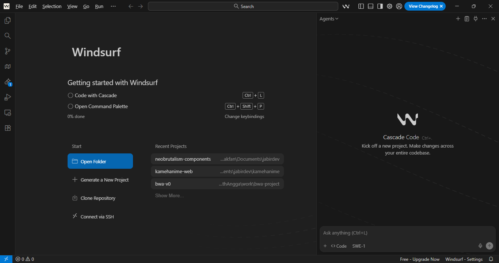Viewport: 499px width, 263px height.
Task: Open the File menu
Action: tap(19, 6)
